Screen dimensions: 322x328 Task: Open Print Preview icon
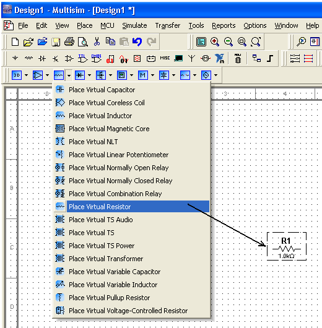83,42
